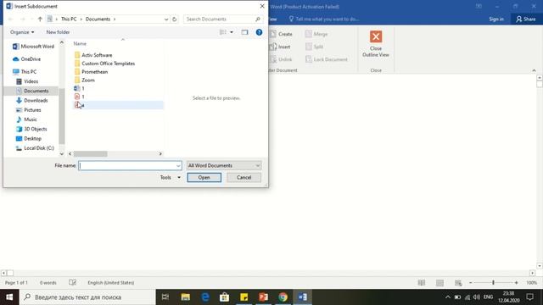Open File Explorer from taskbar
The height and width of the screenshot is (305, 543).
pos(185,297)
